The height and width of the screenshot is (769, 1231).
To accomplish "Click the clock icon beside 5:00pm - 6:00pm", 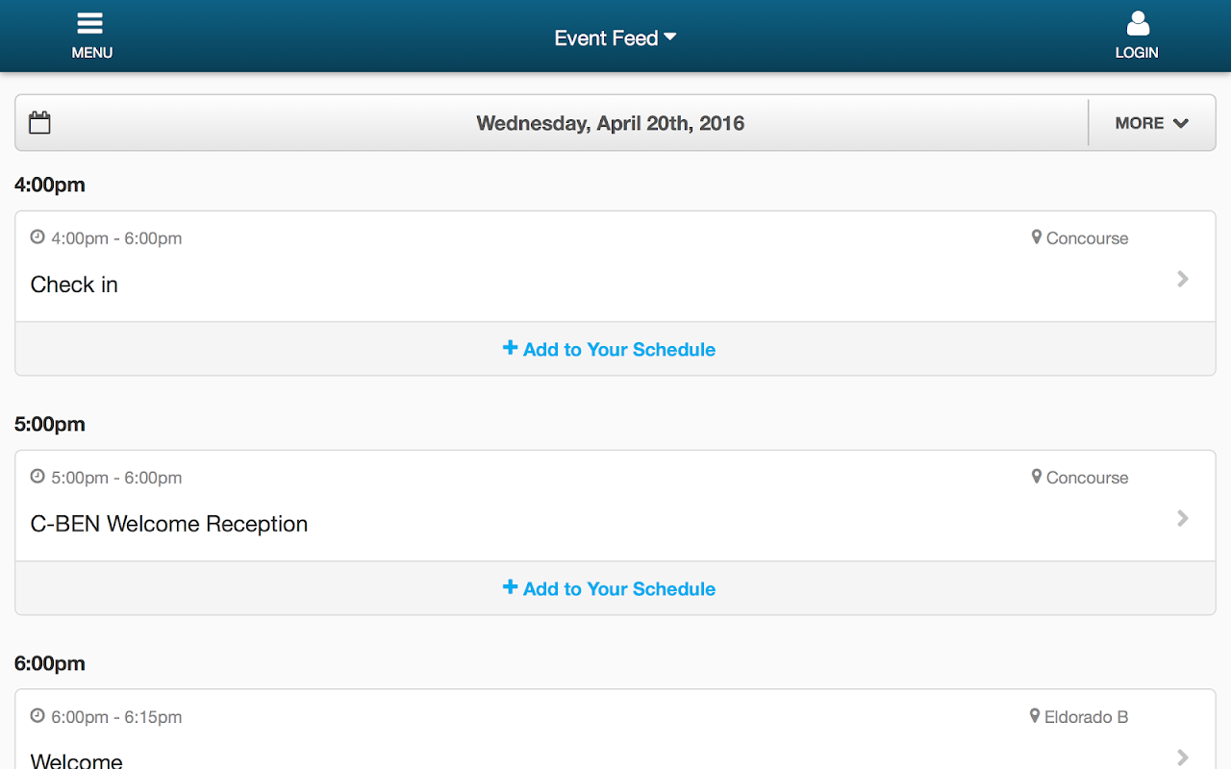I will [x=38, y=477].
